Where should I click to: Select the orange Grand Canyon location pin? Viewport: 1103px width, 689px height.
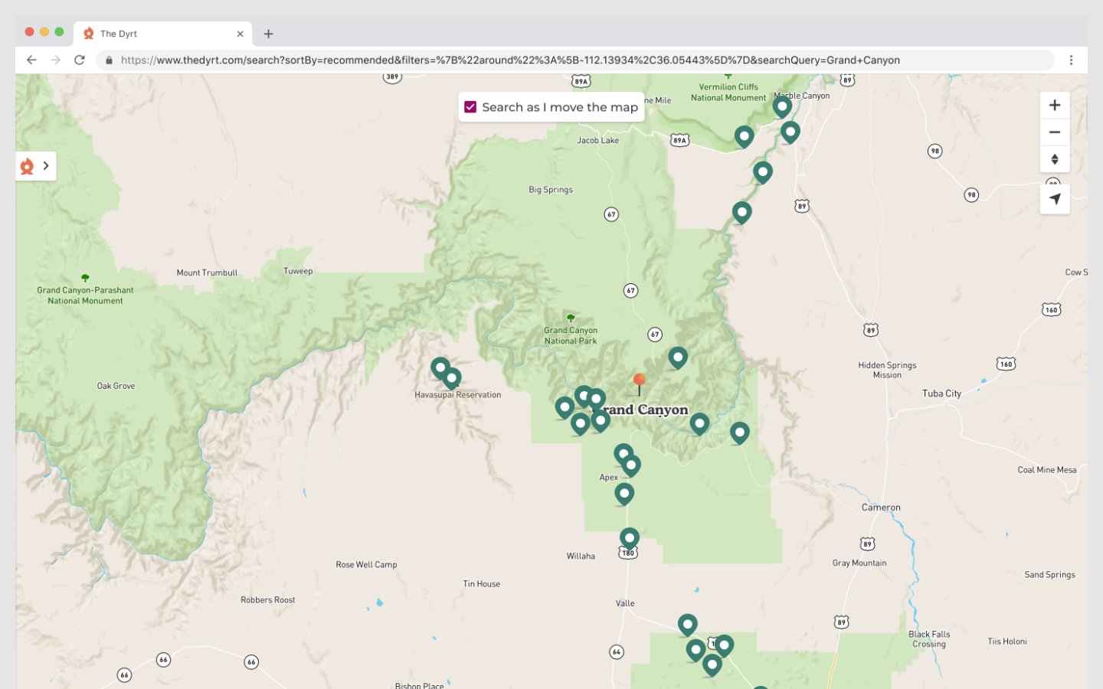pos(640,384)
